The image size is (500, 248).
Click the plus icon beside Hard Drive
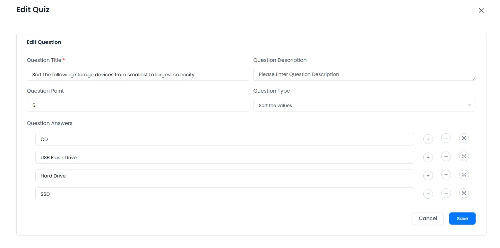pos(428,176)
